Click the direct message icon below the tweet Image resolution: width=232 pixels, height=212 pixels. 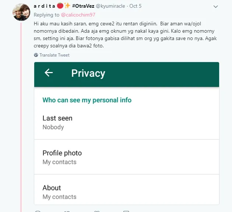[x=126, y=211]
